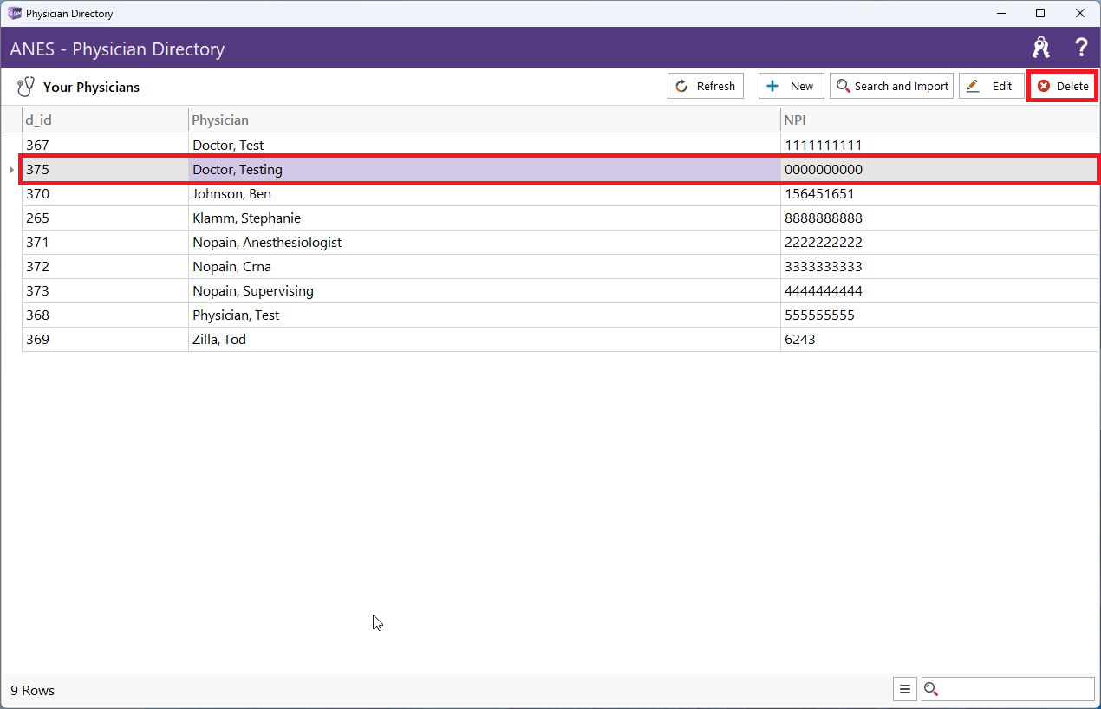The width and height of the screenshot is (1101, 709).
Task: Click ANES - Physician Directory header title
Action: (x=117, y=49)
